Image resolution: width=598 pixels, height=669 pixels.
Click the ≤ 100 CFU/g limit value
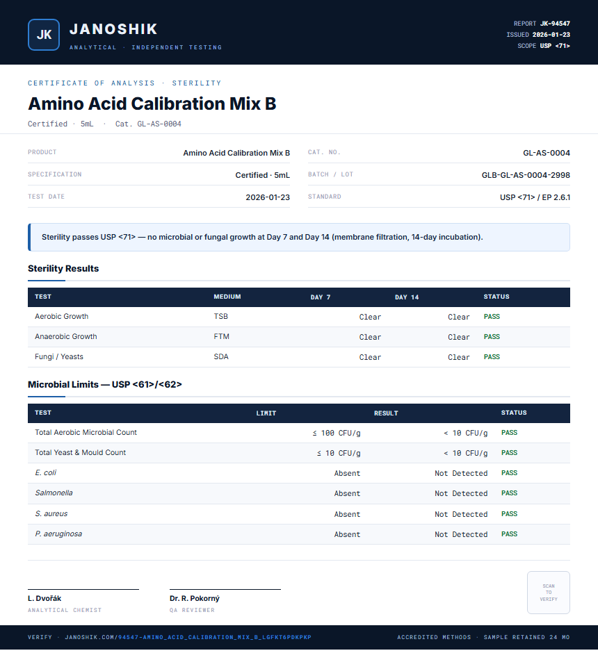tap(337, 433)
